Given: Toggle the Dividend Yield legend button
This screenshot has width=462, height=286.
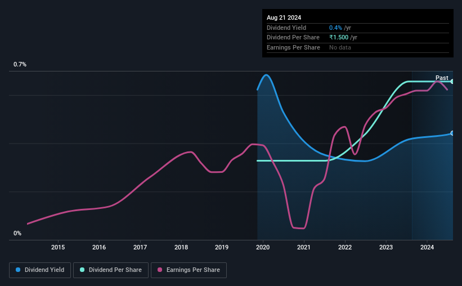Looking at the screenshot, I should (x=39, y=270).
